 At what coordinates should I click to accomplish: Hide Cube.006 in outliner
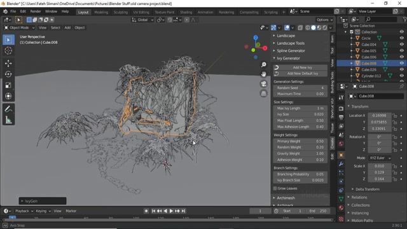click(x=401, y=57)
